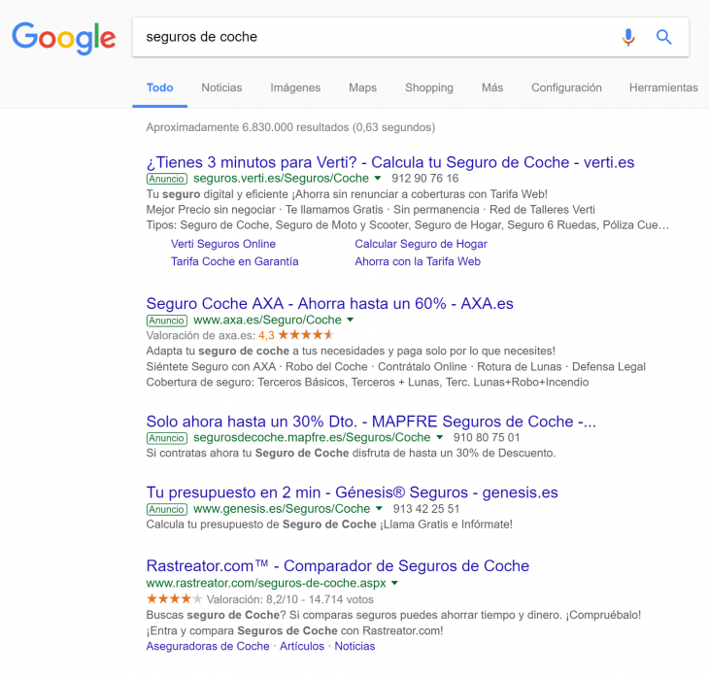Image resolution: width=709 pixels, height=676 pixels.
Task: Open the Shopping tab
Action: [429, 87]
